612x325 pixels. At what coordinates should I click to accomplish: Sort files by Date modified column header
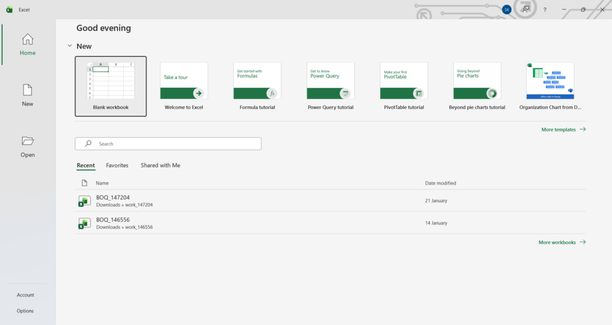(440, 183)
